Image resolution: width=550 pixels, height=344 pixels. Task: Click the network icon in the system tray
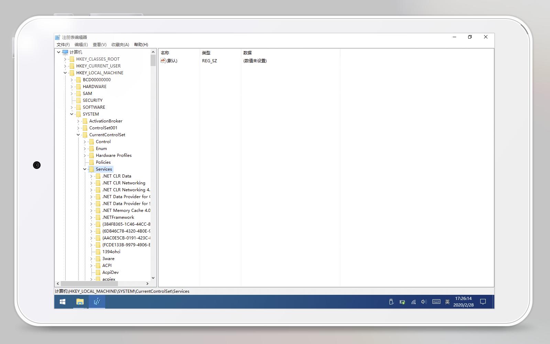tap(413, 302)
